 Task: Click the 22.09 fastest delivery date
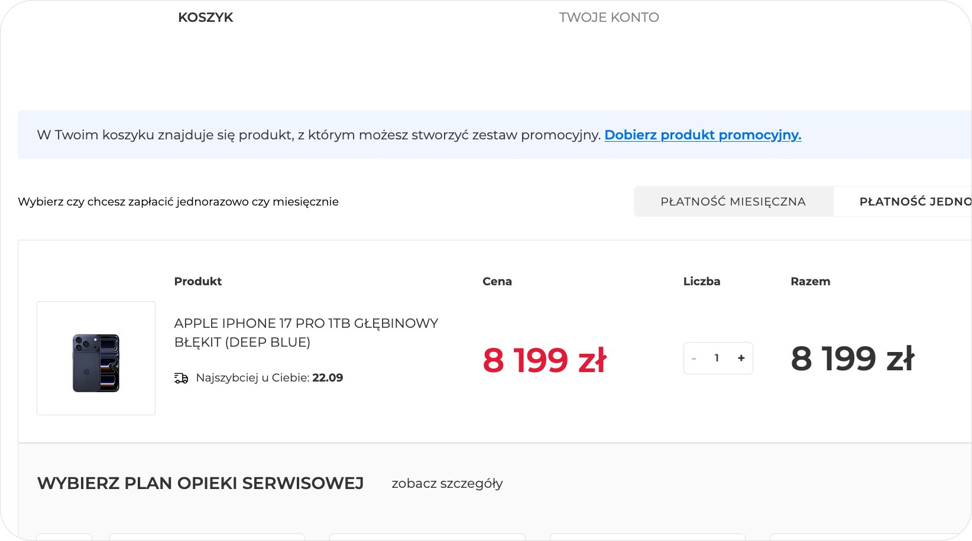tap(328, 378)
